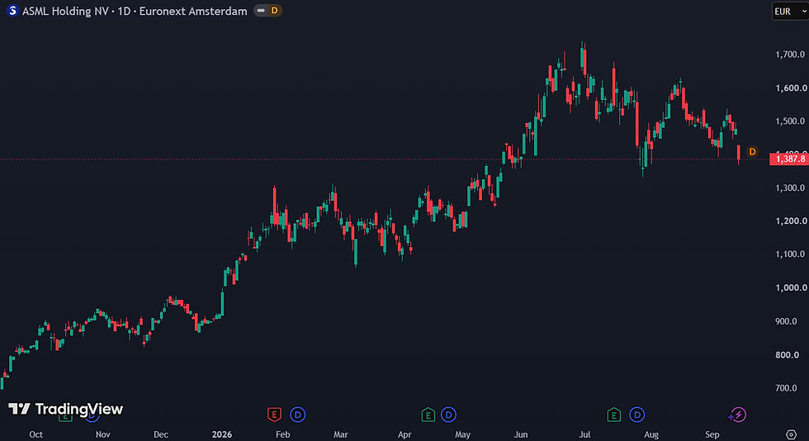The height and width of the screenshot is (441, 809).
Task: Click the 1,300.0 price axis label
Action: coord(790,187)
